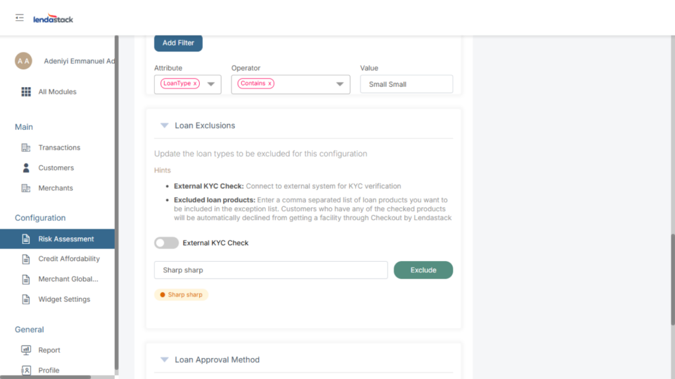Remove the Contains operator tag

pyautogui.click(x=270, y=84)
